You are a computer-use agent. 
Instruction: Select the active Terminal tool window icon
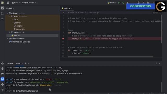2,79
